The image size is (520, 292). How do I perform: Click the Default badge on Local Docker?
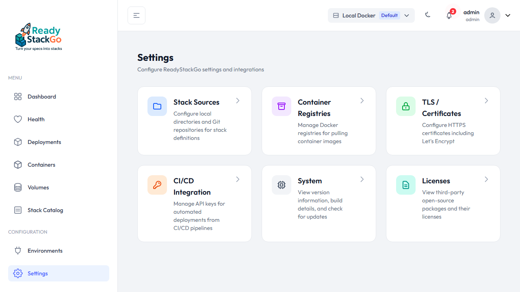click(389, 15)
